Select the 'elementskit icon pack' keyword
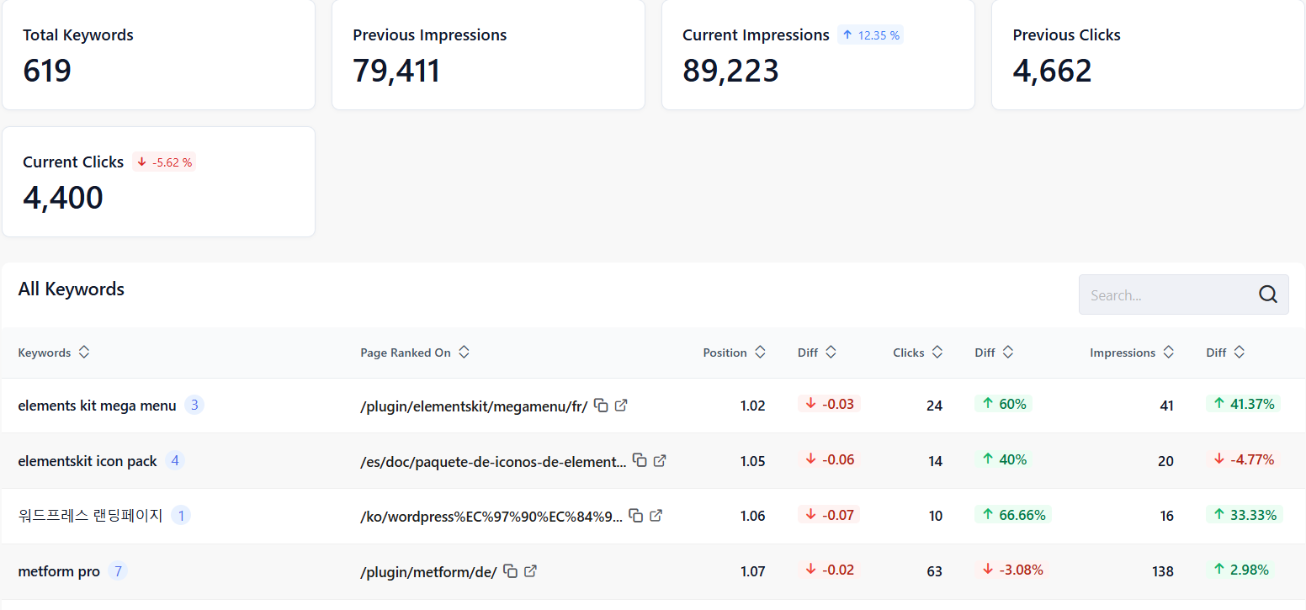The height and width of the screenshot is (610, 1306). [x=88, y=461]
